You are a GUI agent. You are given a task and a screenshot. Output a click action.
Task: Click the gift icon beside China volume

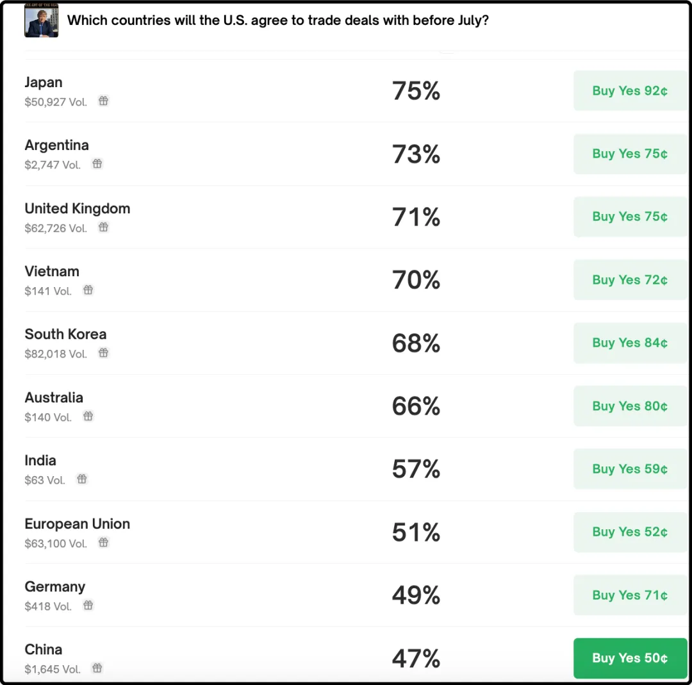tap(97, 668)
